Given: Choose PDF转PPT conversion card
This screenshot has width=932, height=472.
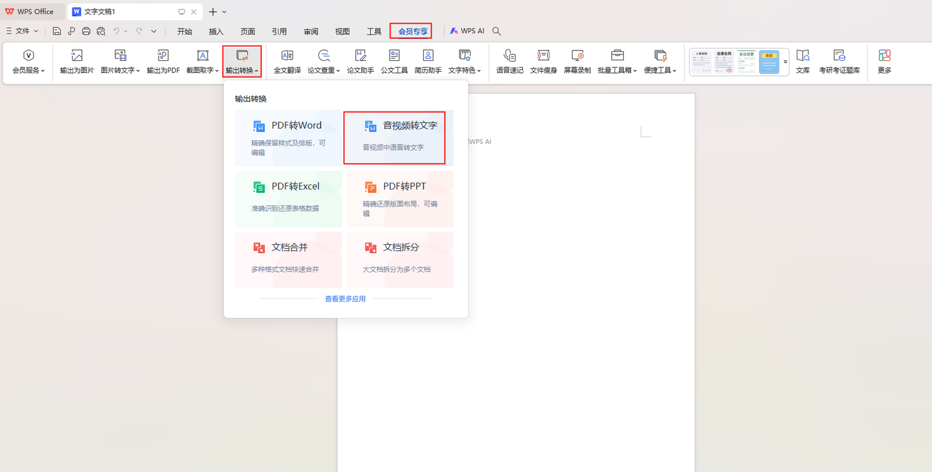Looking at the screenshot, I should click(x=400, y=199).
